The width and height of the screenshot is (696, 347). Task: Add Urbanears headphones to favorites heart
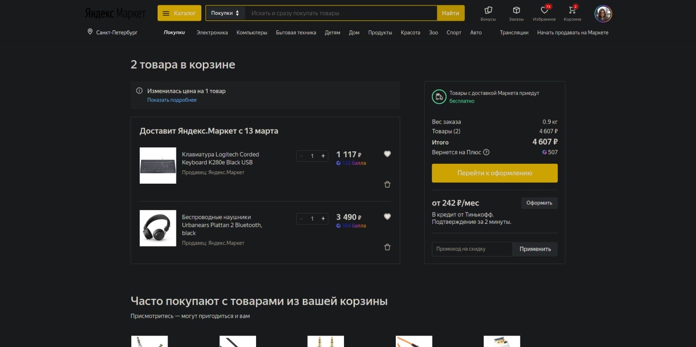point(387,216)
